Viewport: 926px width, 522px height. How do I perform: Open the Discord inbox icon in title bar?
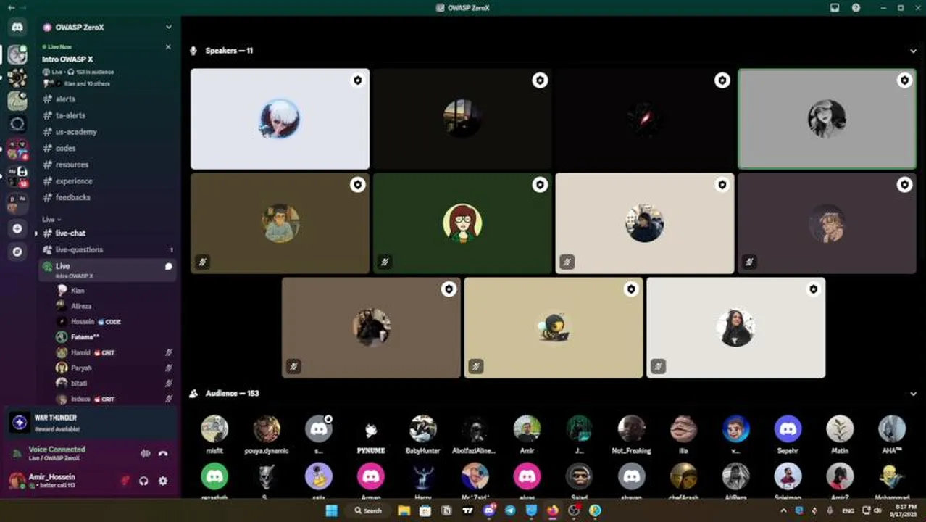[x=835, y=8]
